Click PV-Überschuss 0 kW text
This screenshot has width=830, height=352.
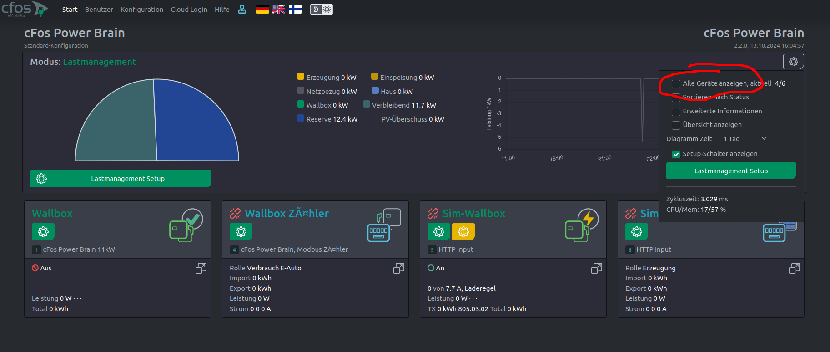click(x=413, y=119)
